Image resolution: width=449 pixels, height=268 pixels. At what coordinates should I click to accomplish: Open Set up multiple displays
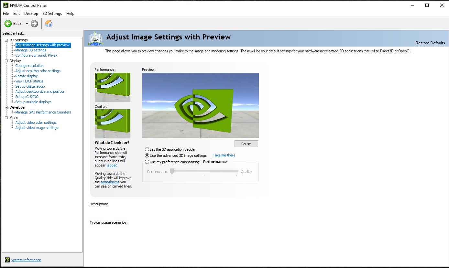click(33, 102)
